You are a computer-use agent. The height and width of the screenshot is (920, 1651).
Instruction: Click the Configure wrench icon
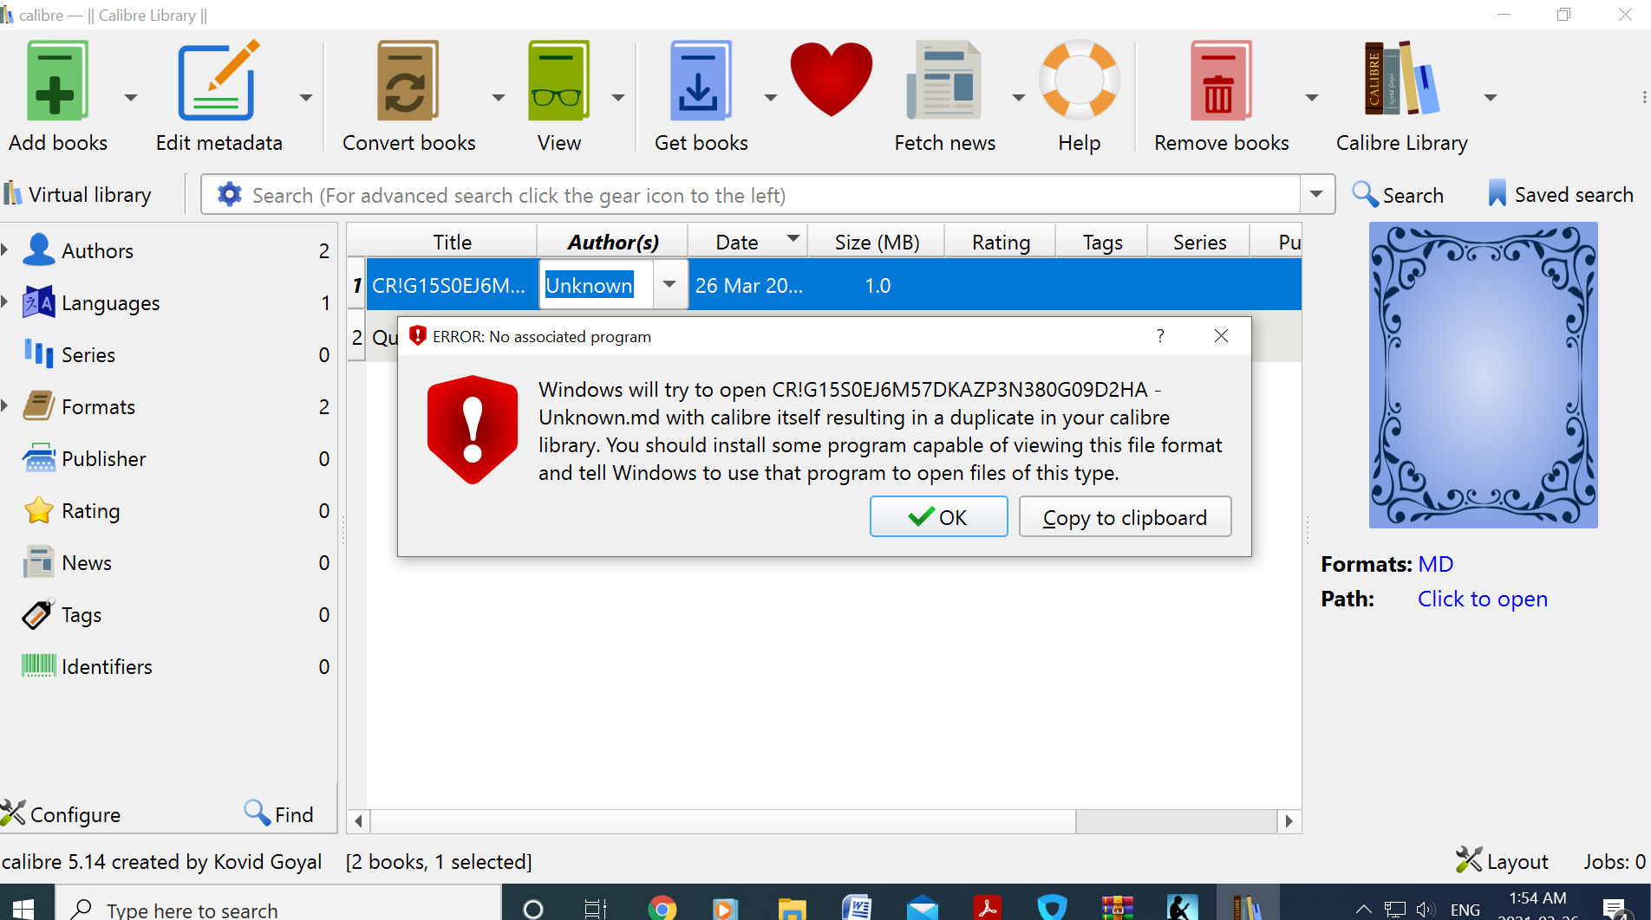pos(13,813)
